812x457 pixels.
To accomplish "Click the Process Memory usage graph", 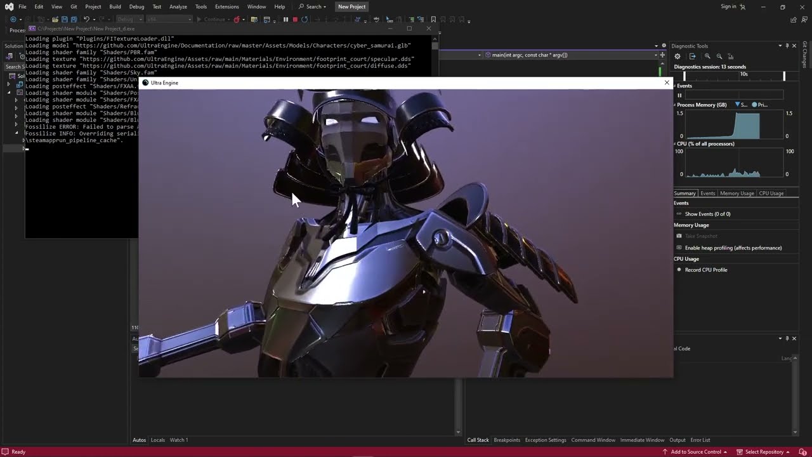I will coord(734,124).
